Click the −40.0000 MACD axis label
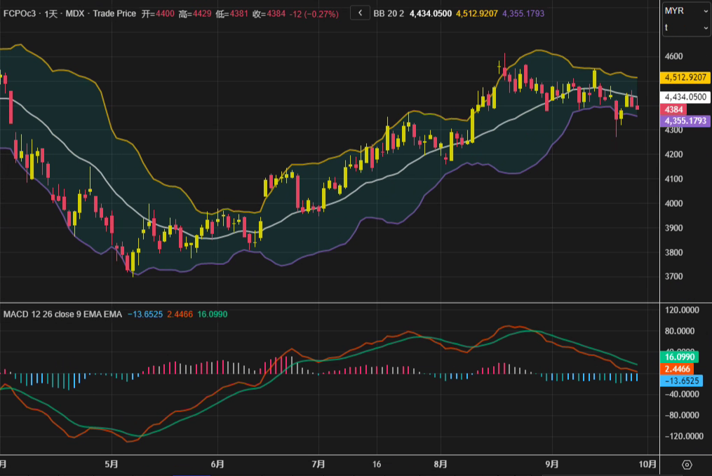712x476 pixels. pos(682,394)
